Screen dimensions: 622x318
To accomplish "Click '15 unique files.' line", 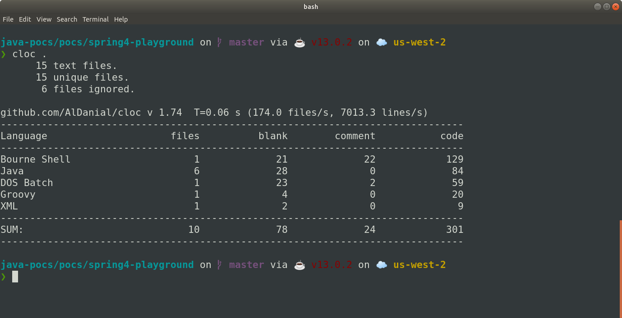I will [x=82, y=77].
